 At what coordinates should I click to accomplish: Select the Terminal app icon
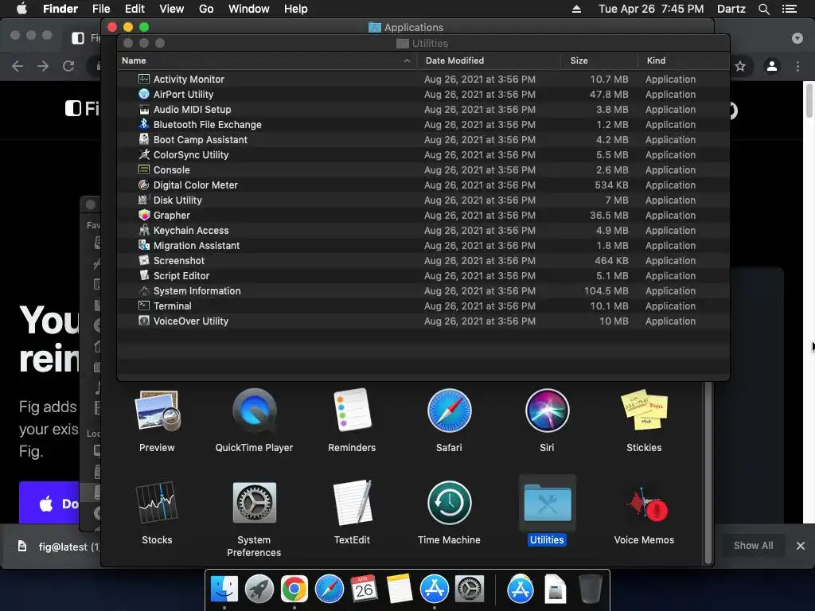(144, 305)
